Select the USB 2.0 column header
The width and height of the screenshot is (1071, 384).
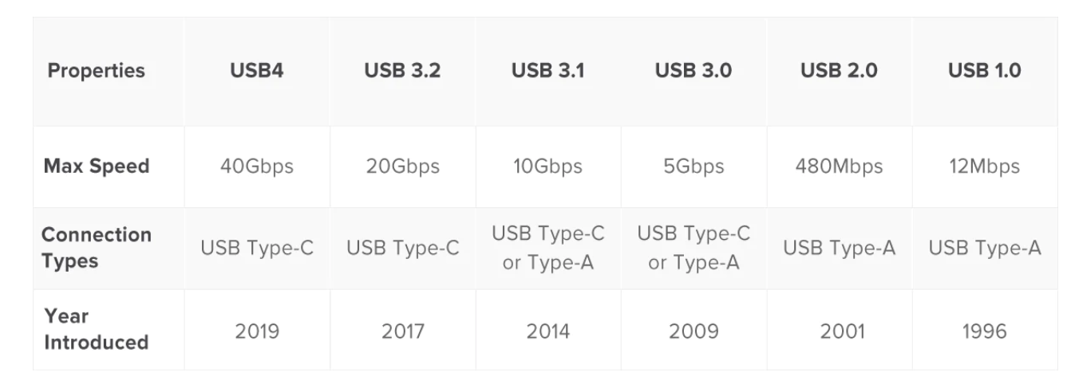(839, 70)
